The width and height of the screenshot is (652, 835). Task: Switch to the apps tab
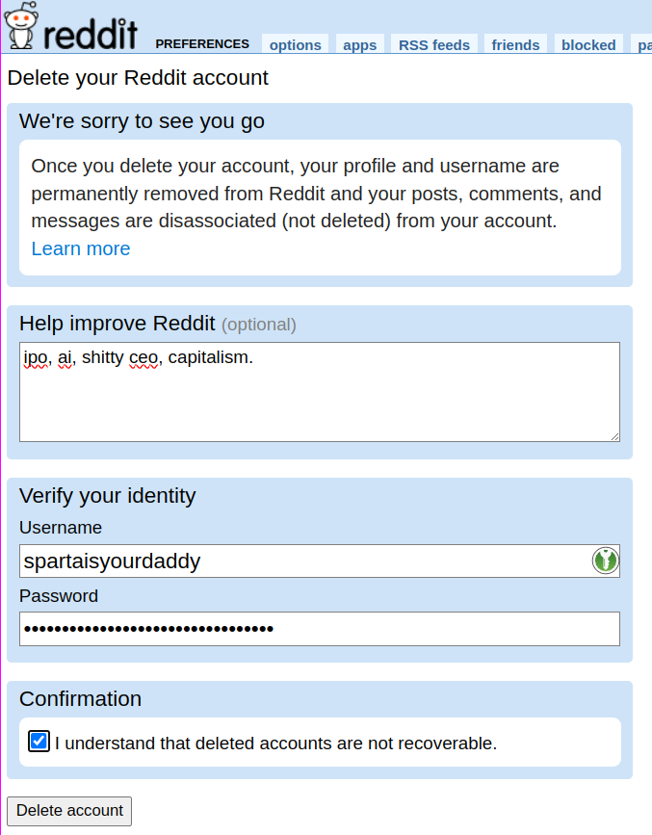(x=359, y=44)
